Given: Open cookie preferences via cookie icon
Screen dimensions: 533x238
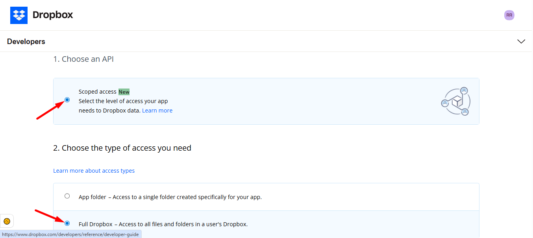Looking at the screenshot, I should [x=7, y=221].
